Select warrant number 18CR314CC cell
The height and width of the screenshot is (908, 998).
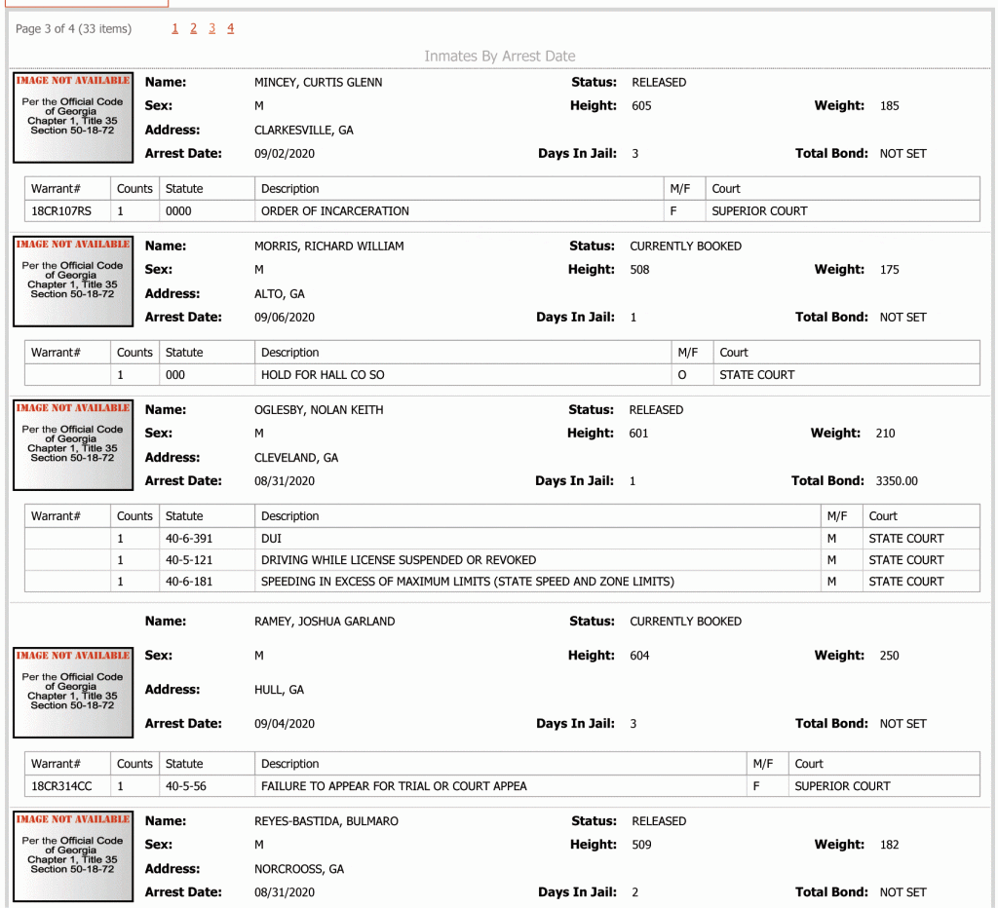pos(67,786)
